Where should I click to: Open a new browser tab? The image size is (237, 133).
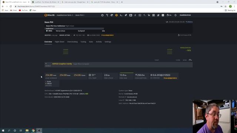click(x=122, y=2)
